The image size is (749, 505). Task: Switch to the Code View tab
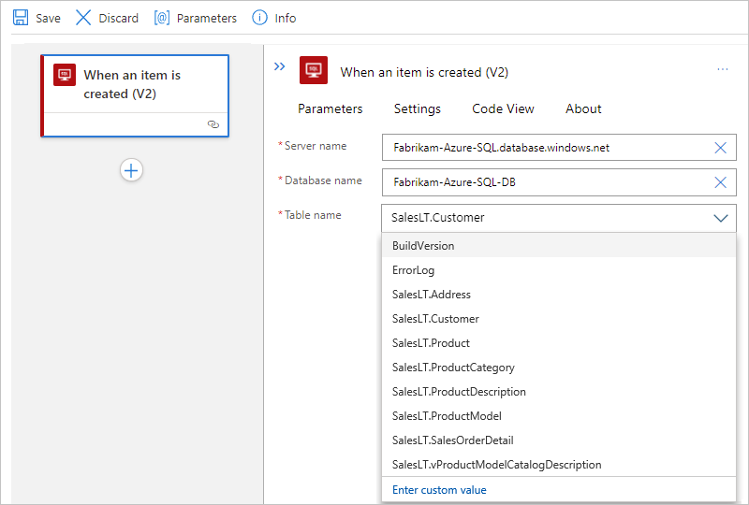click(x=503, y=108)
